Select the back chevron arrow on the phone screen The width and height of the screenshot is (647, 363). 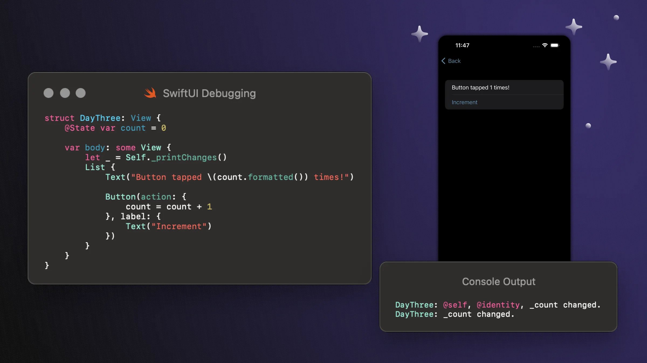[x=443, y=61]
